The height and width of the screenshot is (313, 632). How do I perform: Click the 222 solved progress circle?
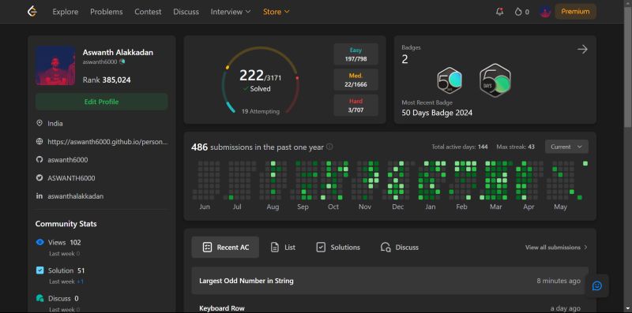point(261,80)
